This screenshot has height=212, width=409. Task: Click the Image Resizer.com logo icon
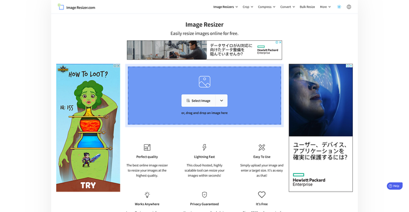pos(61,7)
